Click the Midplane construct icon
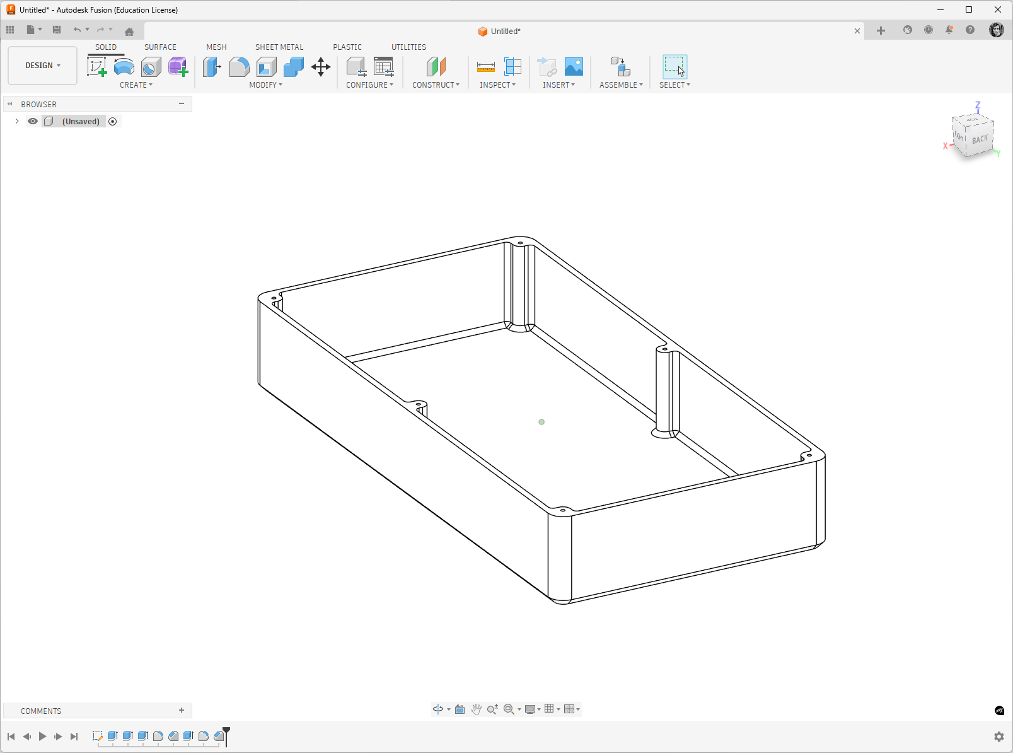Screen dimensions: 1013x753 click(x=436, y=66)
